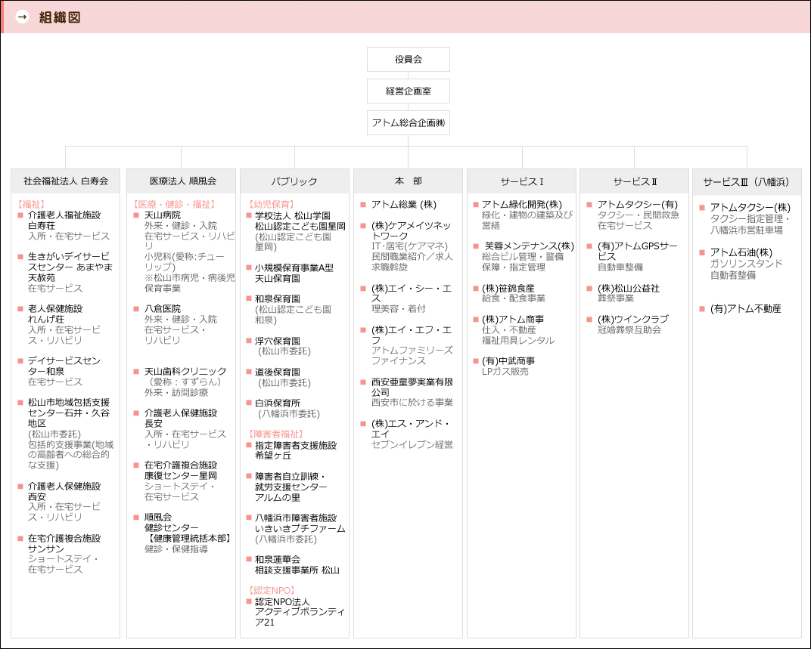Click アトムタクシー(株) in サービスⅢ

pyautogui.click(x=750, y=208)
